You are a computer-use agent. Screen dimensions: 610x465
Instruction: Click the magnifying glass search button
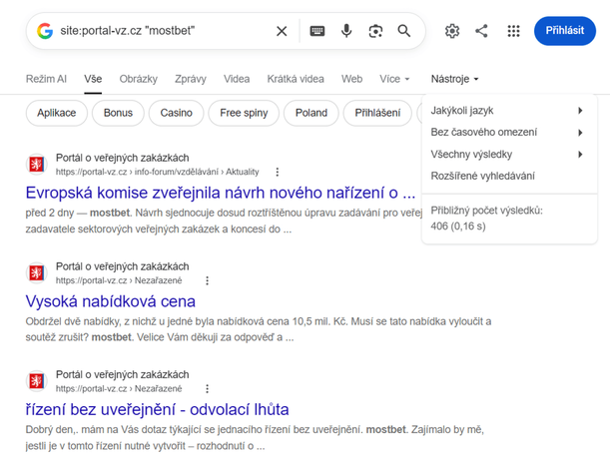(404, 31)
